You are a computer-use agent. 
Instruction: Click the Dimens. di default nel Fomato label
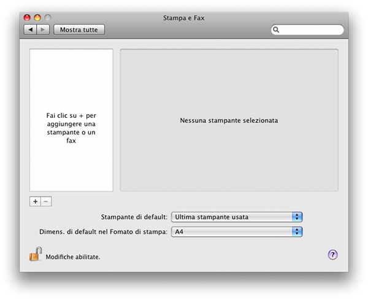point(103,232)
